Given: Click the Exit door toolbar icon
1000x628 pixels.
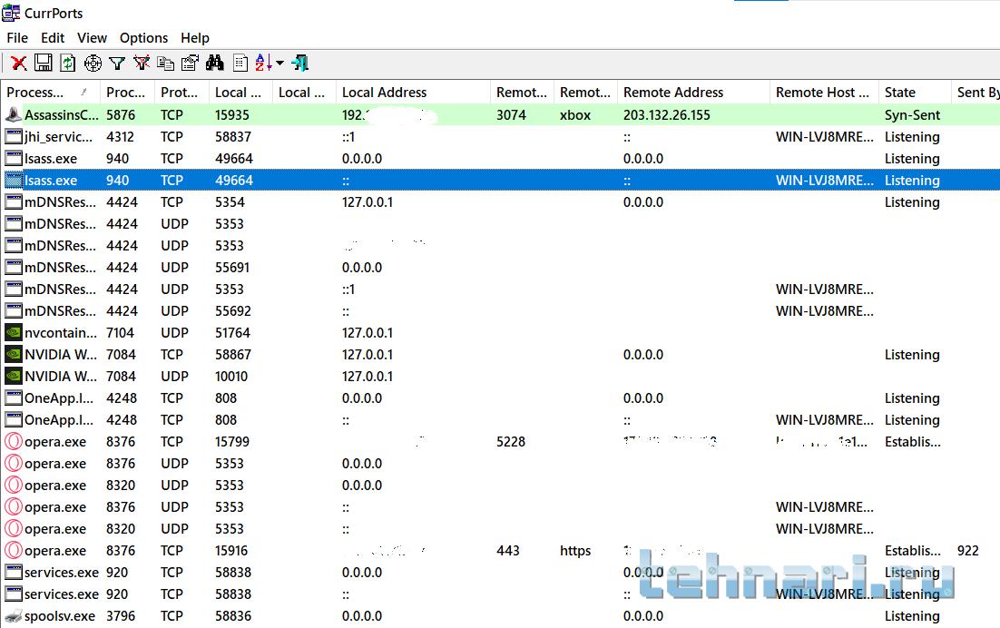Looking at the screenshot, I should click(x=299, y=63).
